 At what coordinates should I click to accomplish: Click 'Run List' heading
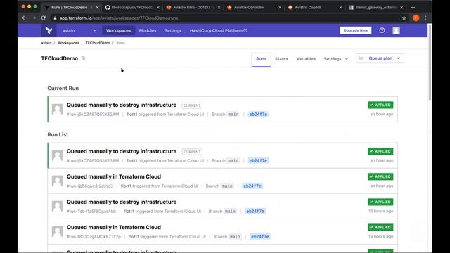pos(58,134)
